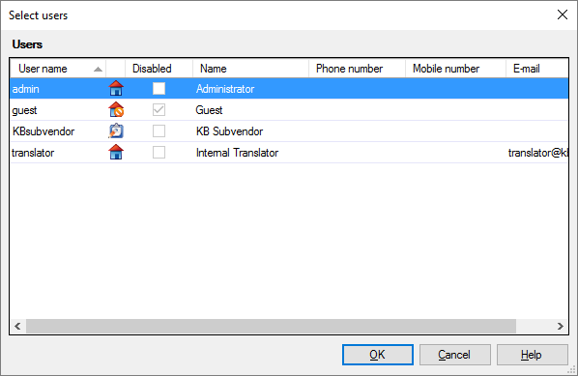Click the KB Subvendor name cell

tap(229, 131)
